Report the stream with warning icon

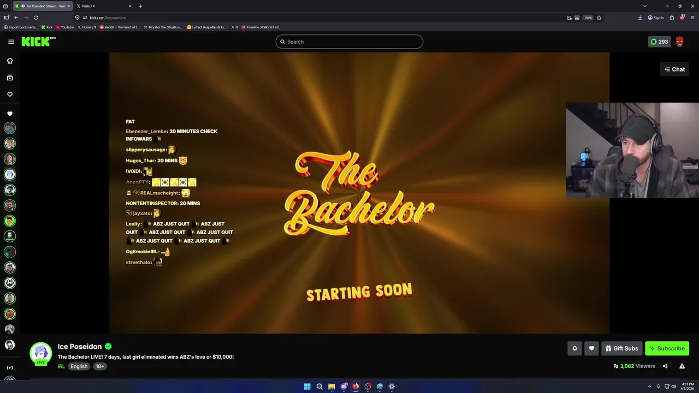click(x=682, y=366)
